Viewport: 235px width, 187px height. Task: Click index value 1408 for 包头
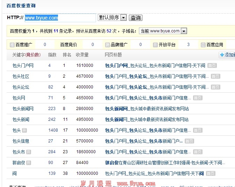[53, 130]
